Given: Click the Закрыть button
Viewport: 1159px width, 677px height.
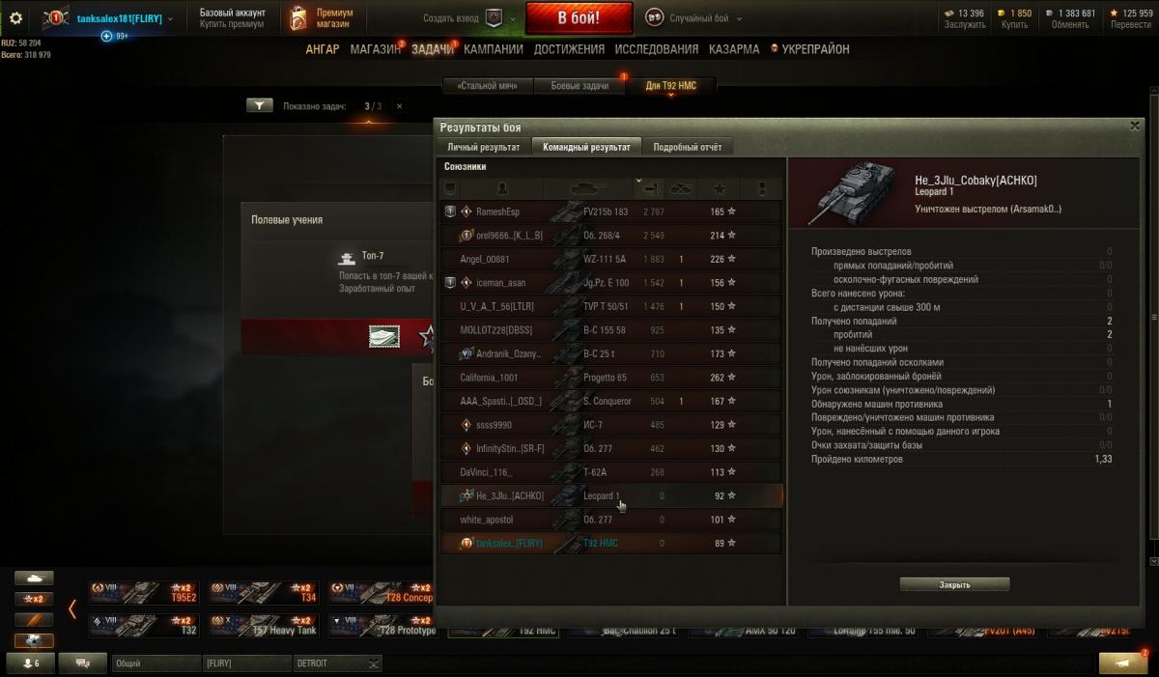Looking at the screenshot, I should point(954,584).
